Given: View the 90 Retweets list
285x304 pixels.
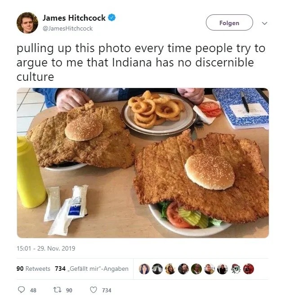Looking at the screenshot, I should (x=33, y=269).
